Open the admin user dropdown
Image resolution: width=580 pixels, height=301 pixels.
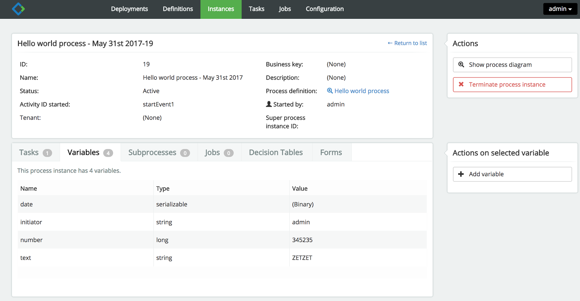click(560, 9)
